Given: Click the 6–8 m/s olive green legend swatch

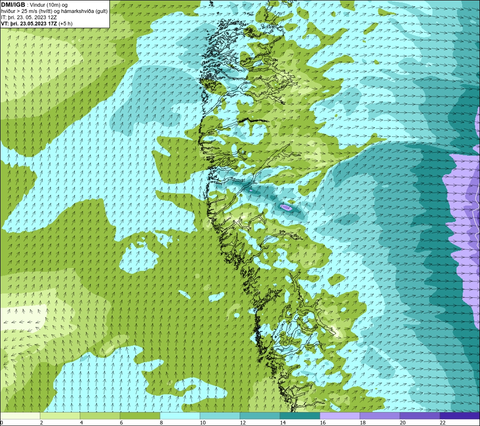Looking at the screenshot, I should [x=140, y=416].
